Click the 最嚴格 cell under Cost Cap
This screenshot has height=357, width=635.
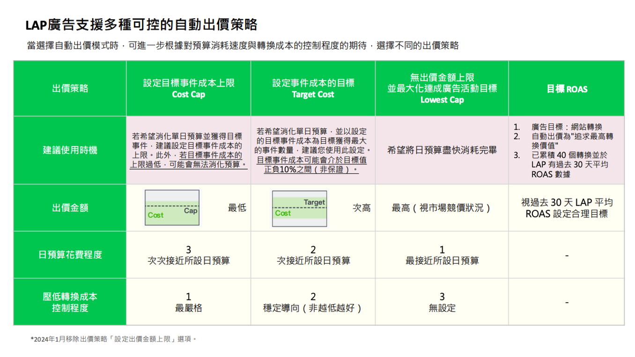(x=188, y=303)
